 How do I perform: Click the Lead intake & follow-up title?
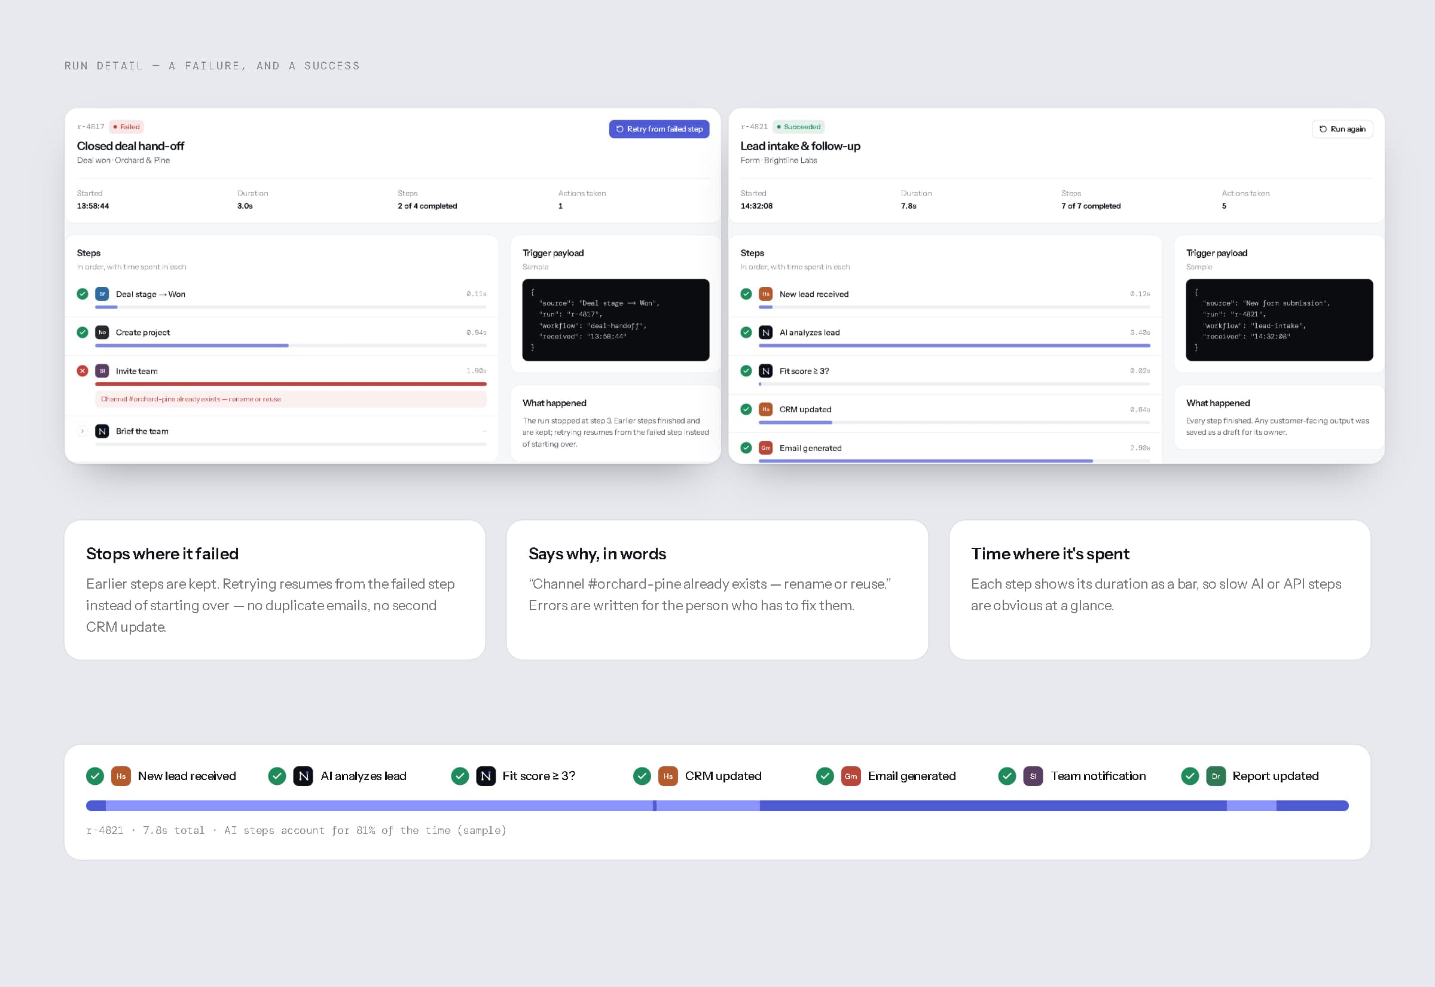click(801, 146)
